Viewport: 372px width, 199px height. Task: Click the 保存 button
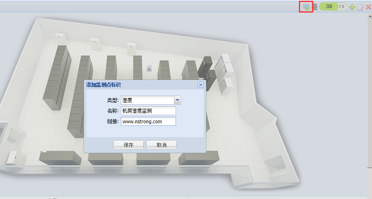128,145
